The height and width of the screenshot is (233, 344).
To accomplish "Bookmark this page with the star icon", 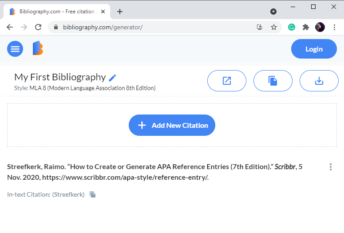I will point(274,27).
